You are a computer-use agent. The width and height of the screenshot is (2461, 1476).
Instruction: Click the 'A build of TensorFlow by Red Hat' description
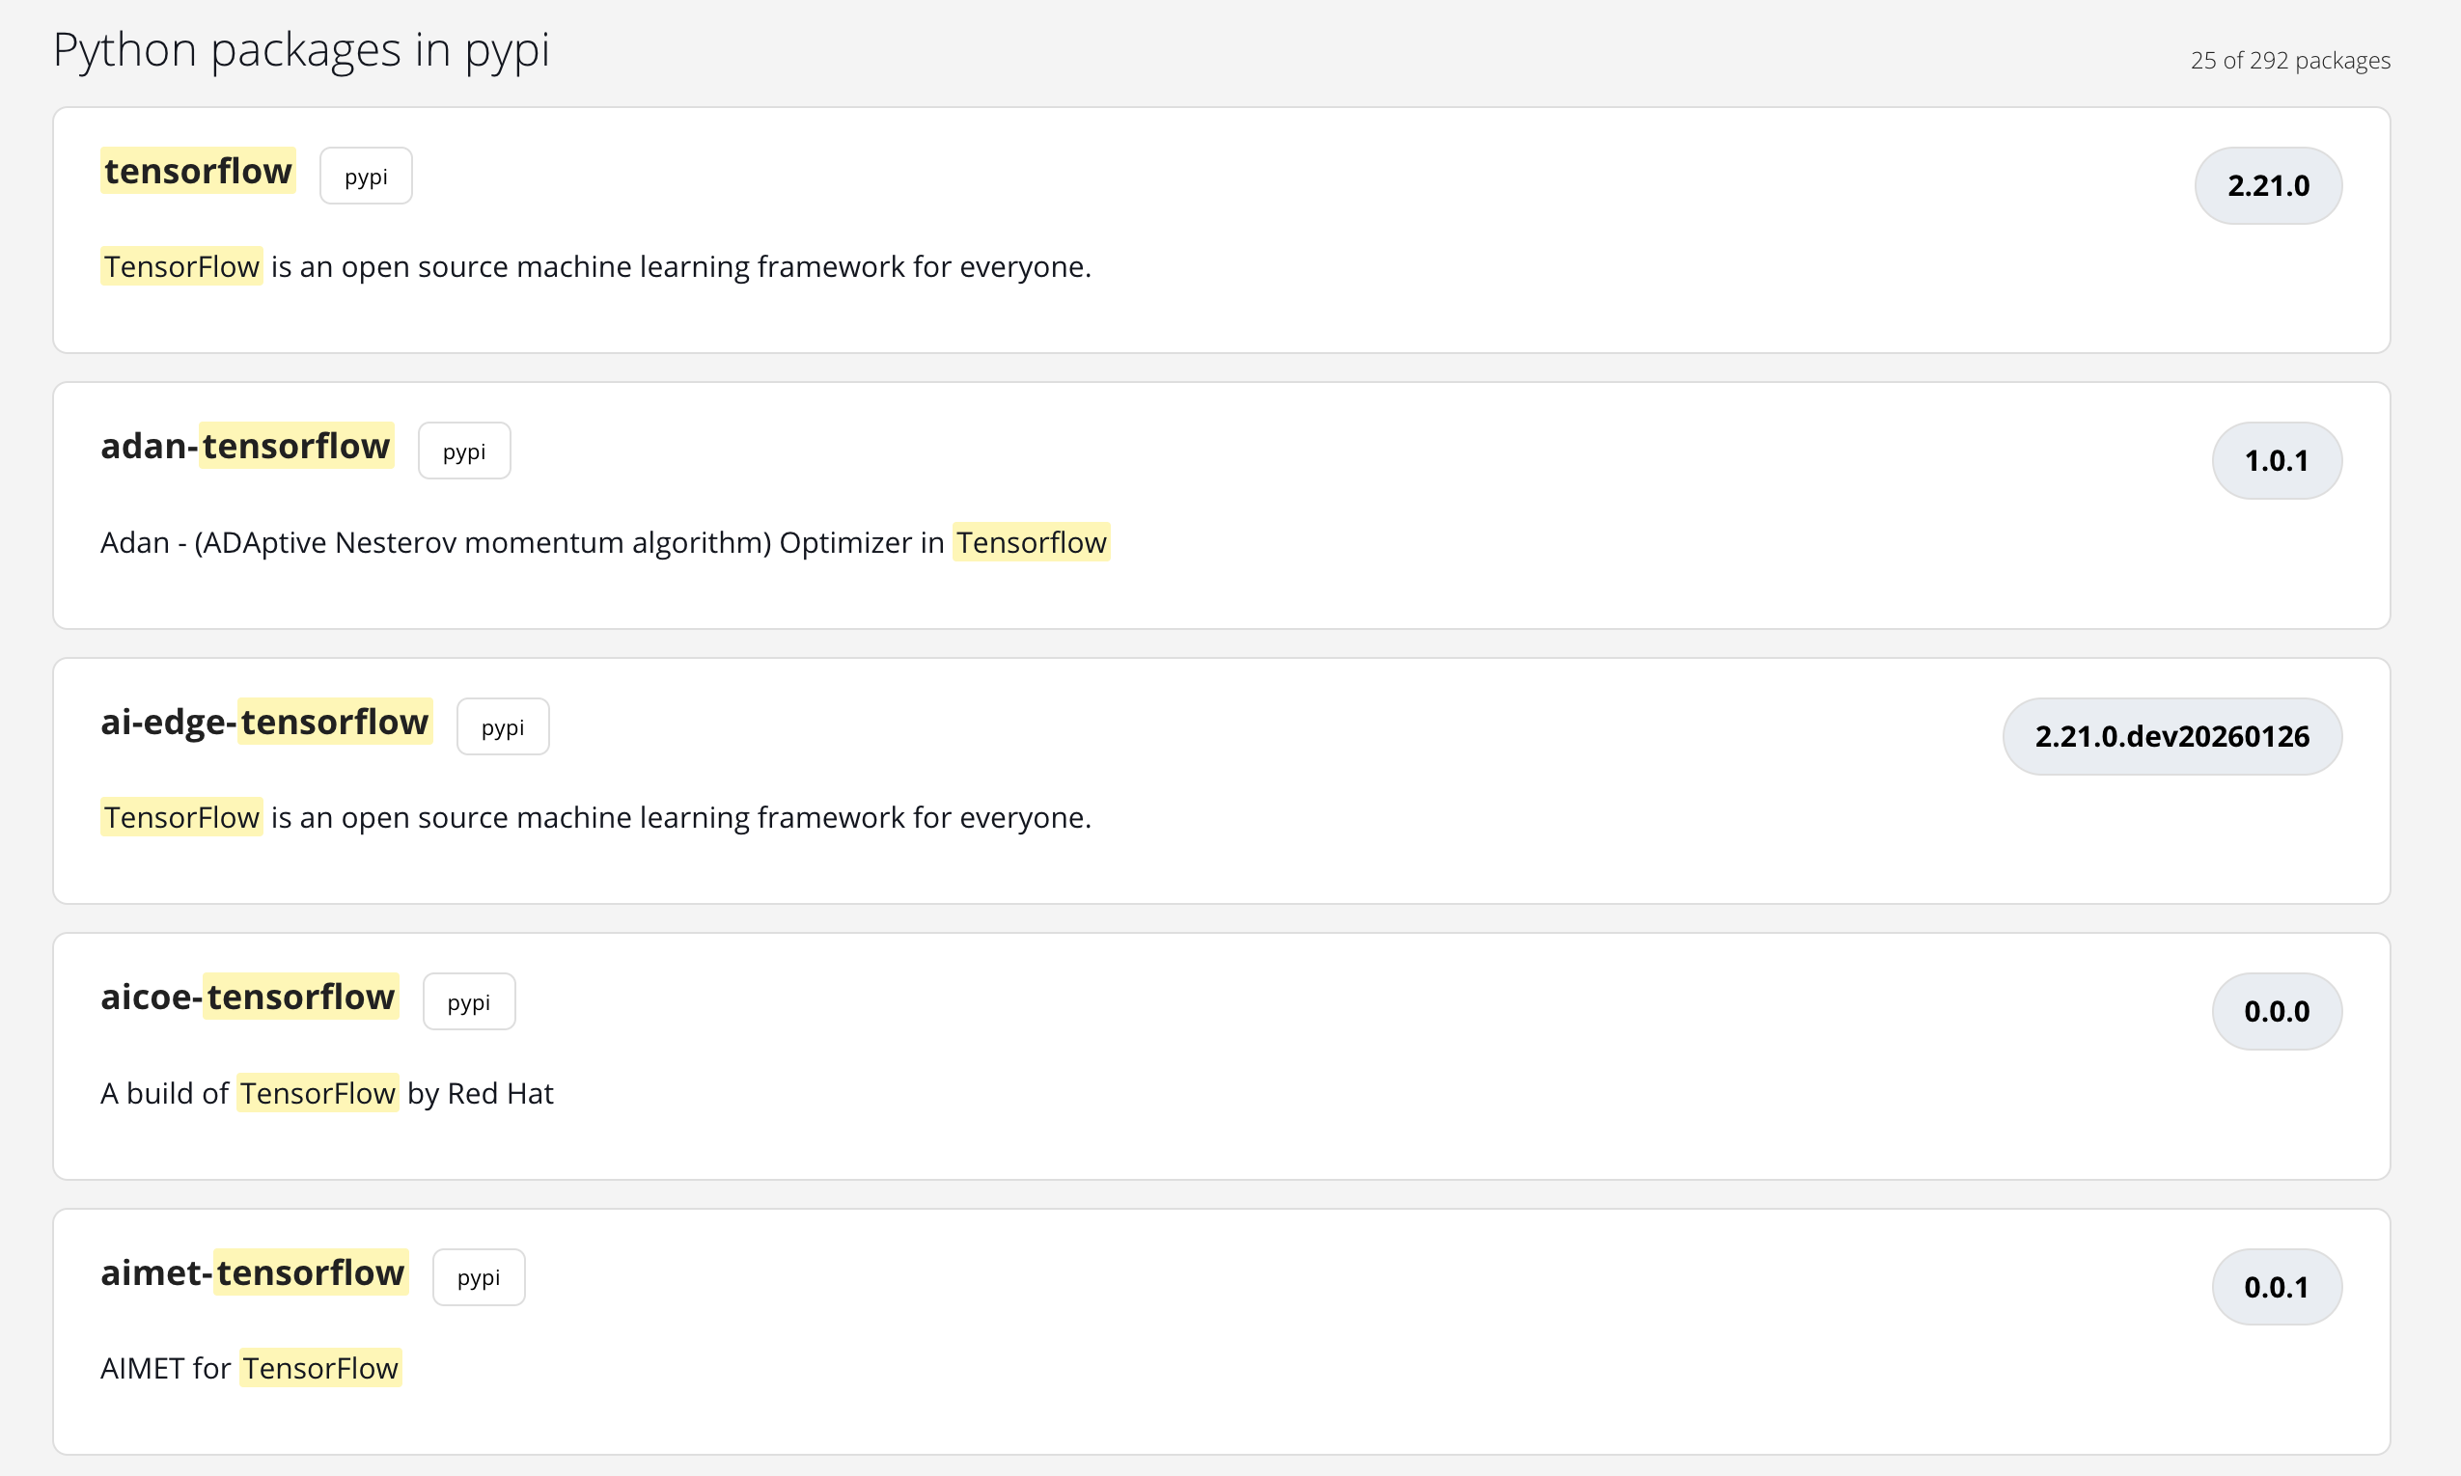tap(326, 1093)
